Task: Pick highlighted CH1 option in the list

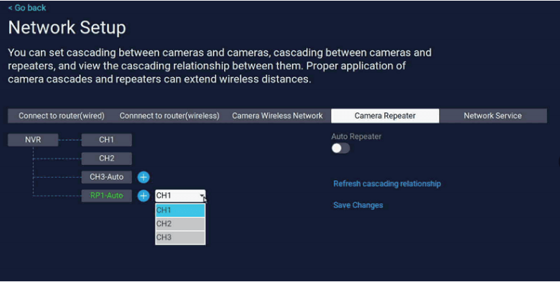Action: [x=180, y=211]
